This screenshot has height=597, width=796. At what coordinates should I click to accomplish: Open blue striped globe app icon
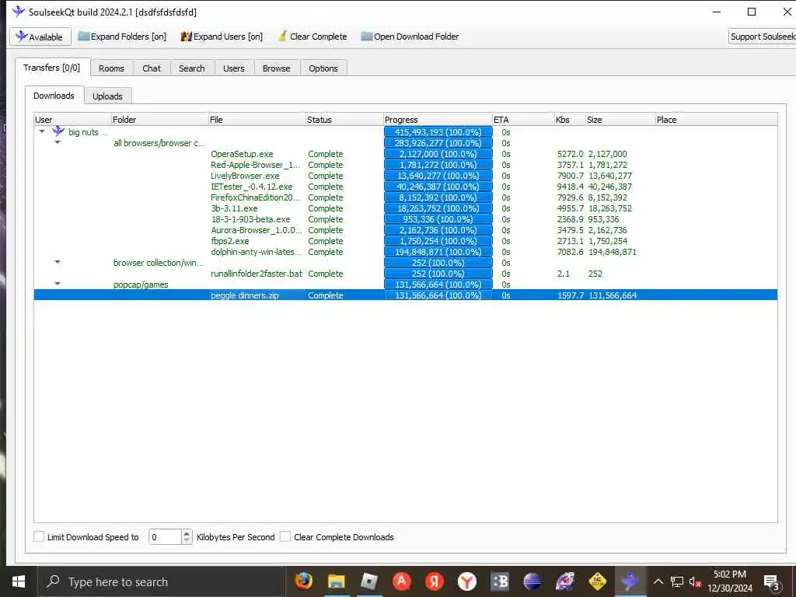pos(532,581)
